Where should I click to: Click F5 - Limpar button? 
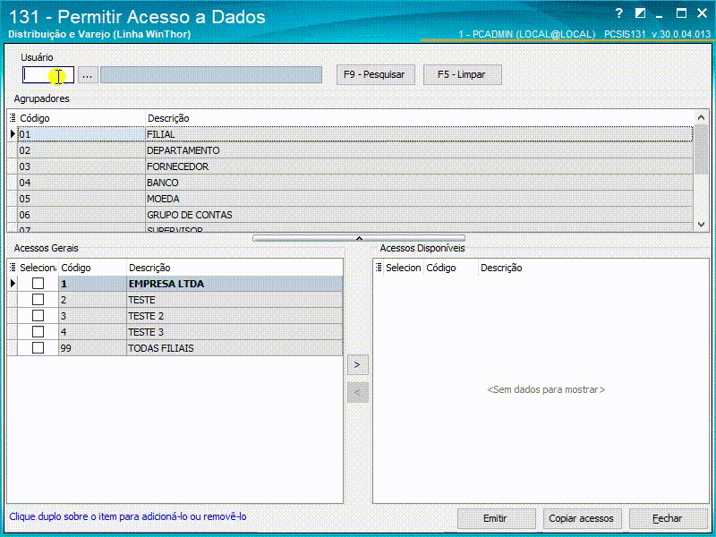[x=461, y=74]
